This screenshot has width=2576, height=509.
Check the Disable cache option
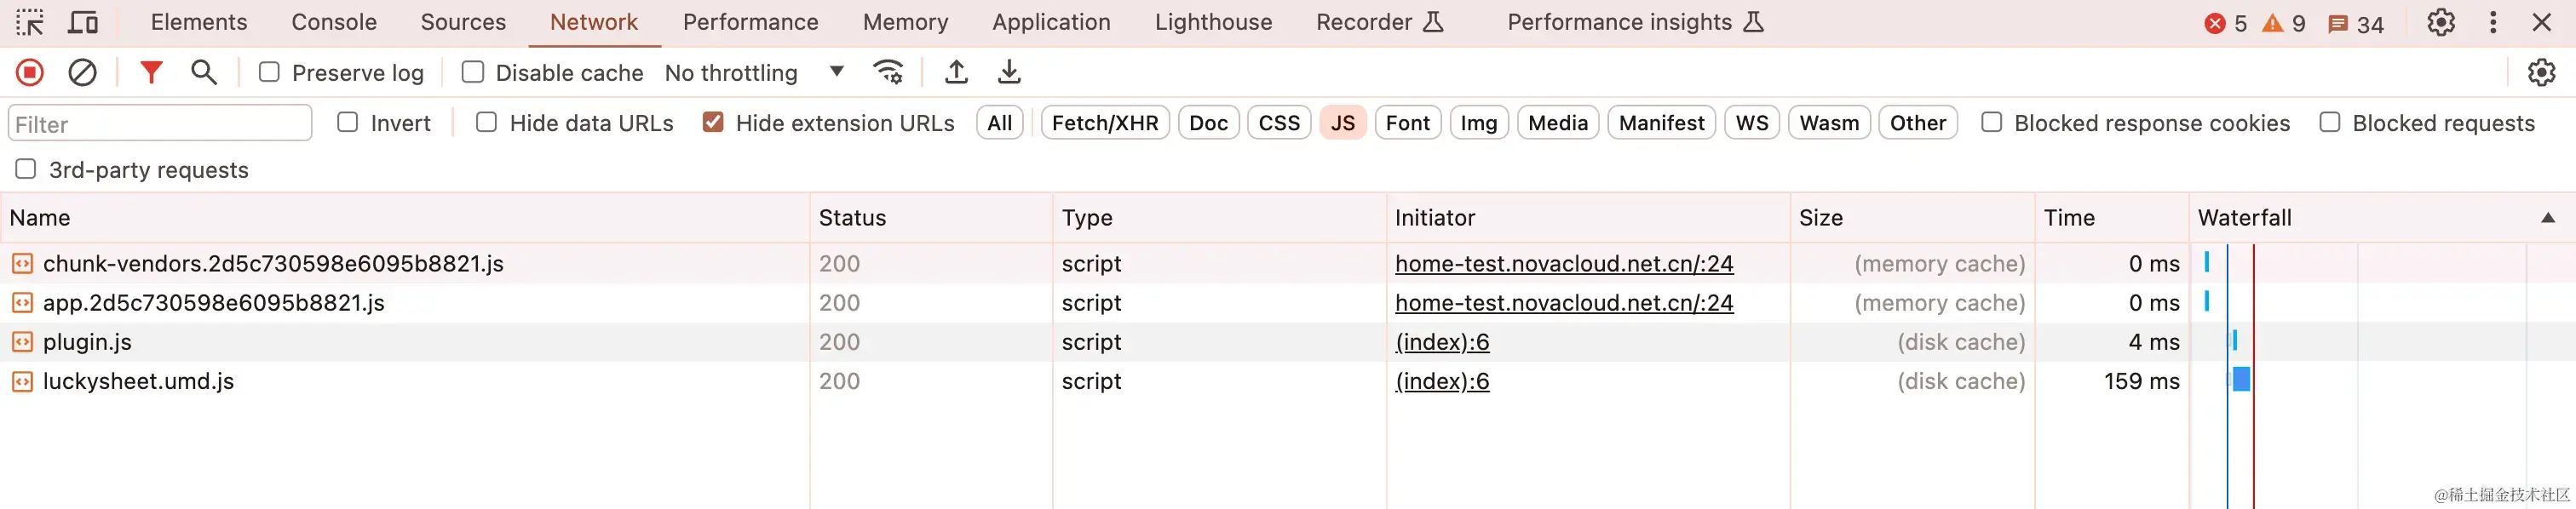(473, 72)
